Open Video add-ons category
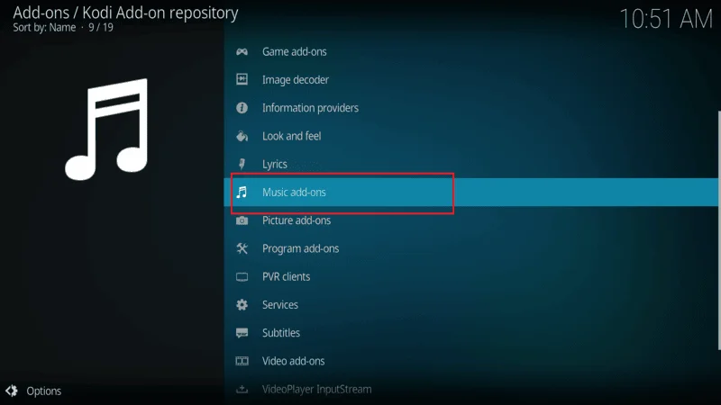Screen dimensions: 721x405 point(470,361)
